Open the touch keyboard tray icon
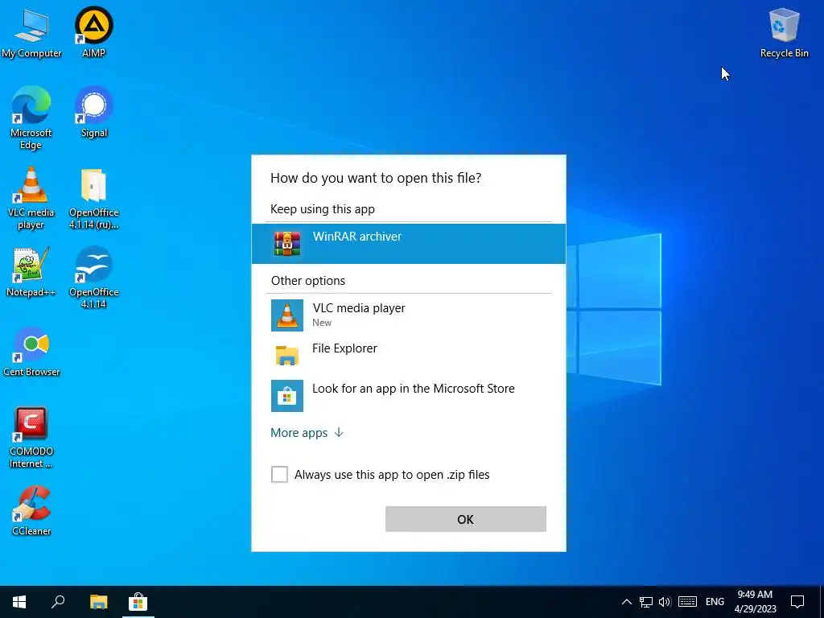Screen dimensions: 824x618 pyautogui.click(x=687, y=602)
